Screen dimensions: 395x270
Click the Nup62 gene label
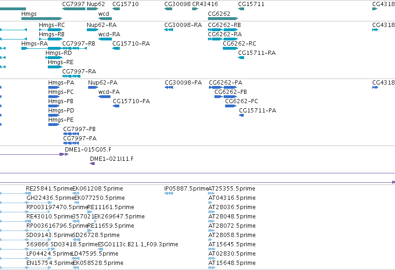[x=96, y=4]
